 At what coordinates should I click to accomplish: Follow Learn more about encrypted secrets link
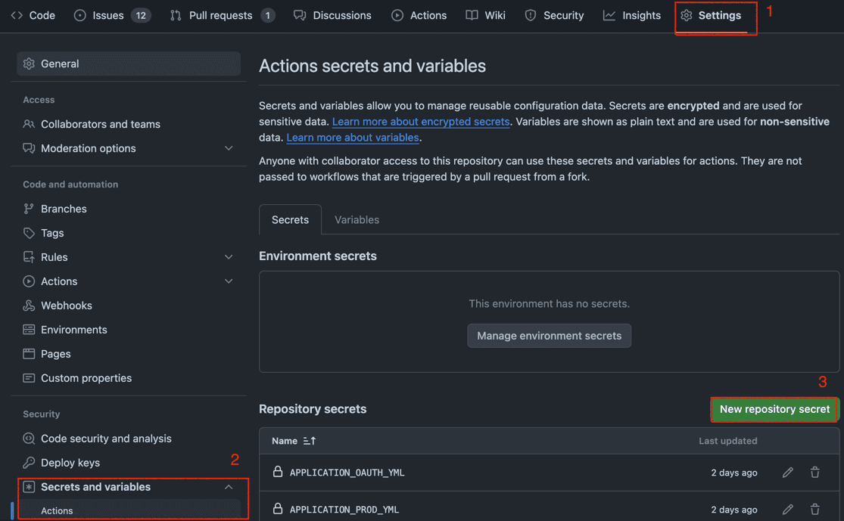click(421, 122)
